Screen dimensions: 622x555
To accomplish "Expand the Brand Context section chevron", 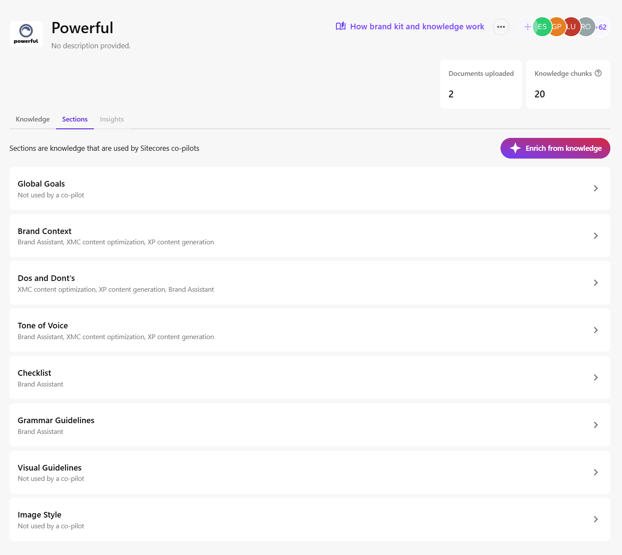I will 596,236.
